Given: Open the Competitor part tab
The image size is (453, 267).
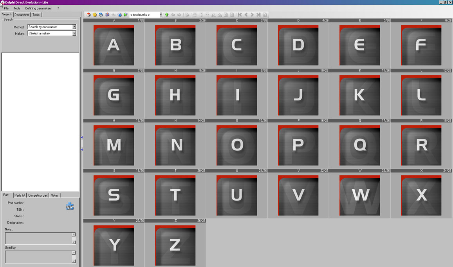Looking at the screenshot, I should click(38, 195).
